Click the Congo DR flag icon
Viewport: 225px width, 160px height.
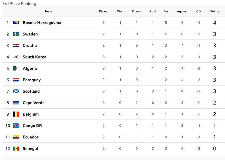16,126
